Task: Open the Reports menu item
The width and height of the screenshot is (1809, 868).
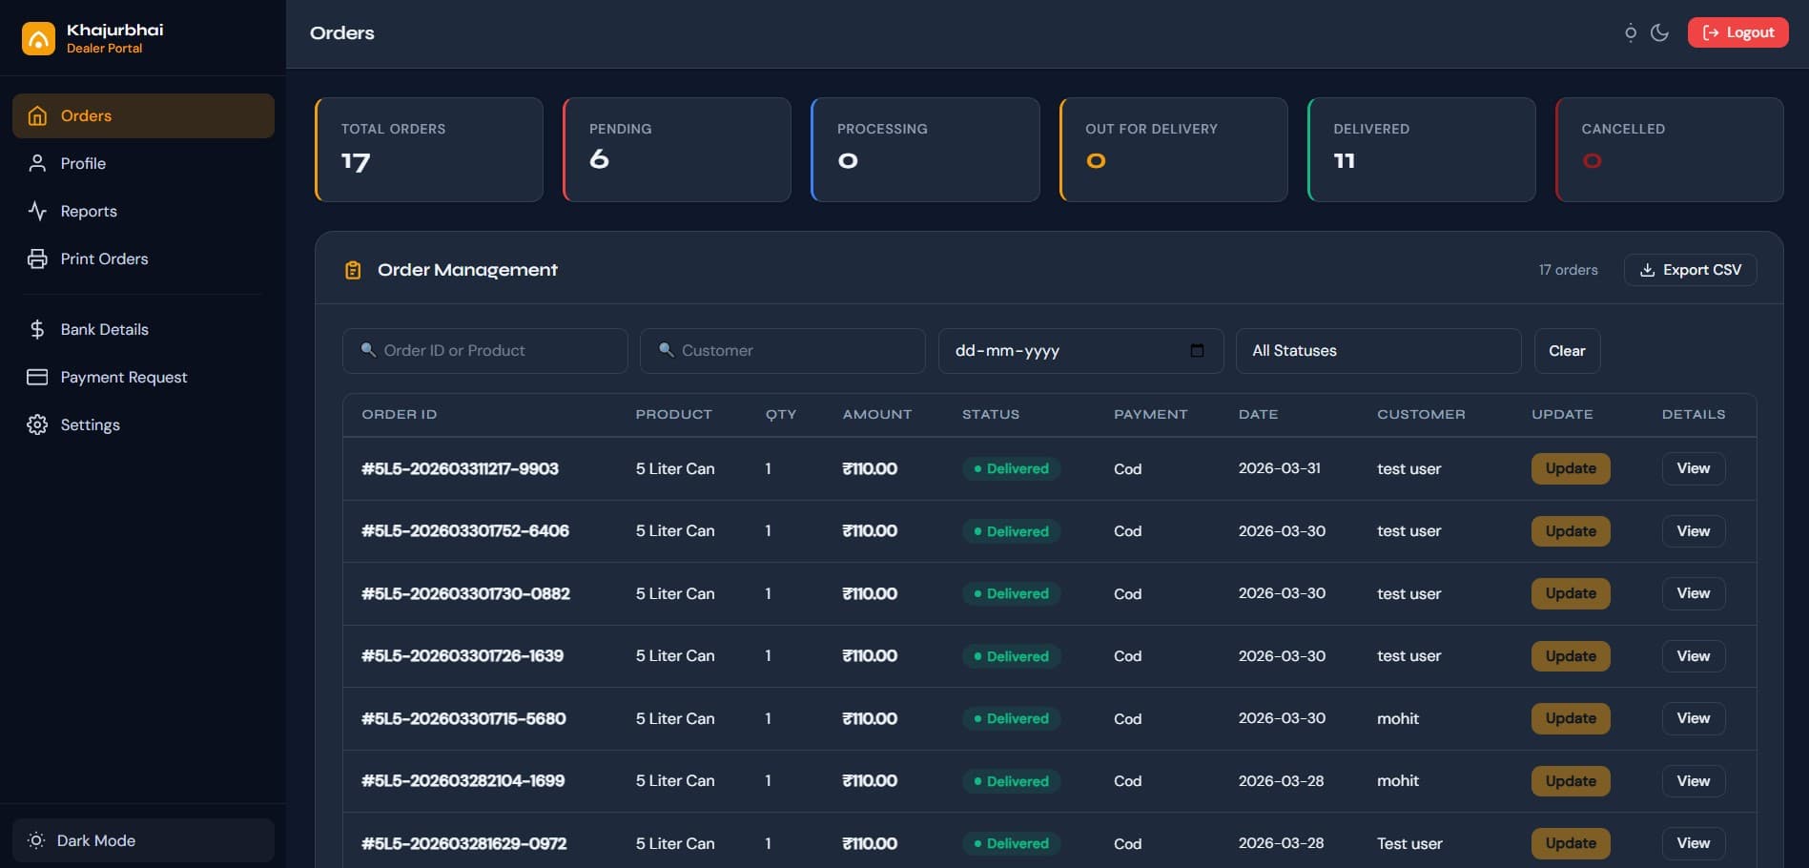Action: [x=143, y=211]
